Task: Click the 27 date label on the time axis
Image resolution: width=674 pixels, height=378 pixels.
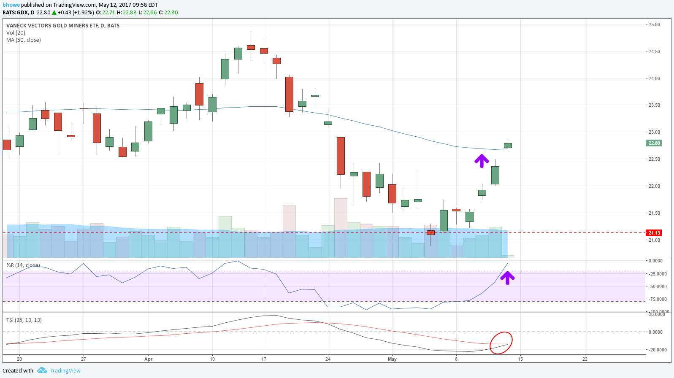Action: pyautogui.click(x=84, y=359)
